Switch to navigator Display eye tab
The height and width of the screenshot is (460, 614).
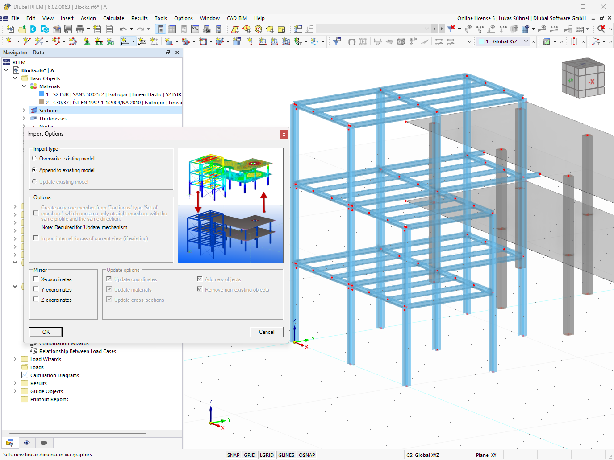coord(27,443)
